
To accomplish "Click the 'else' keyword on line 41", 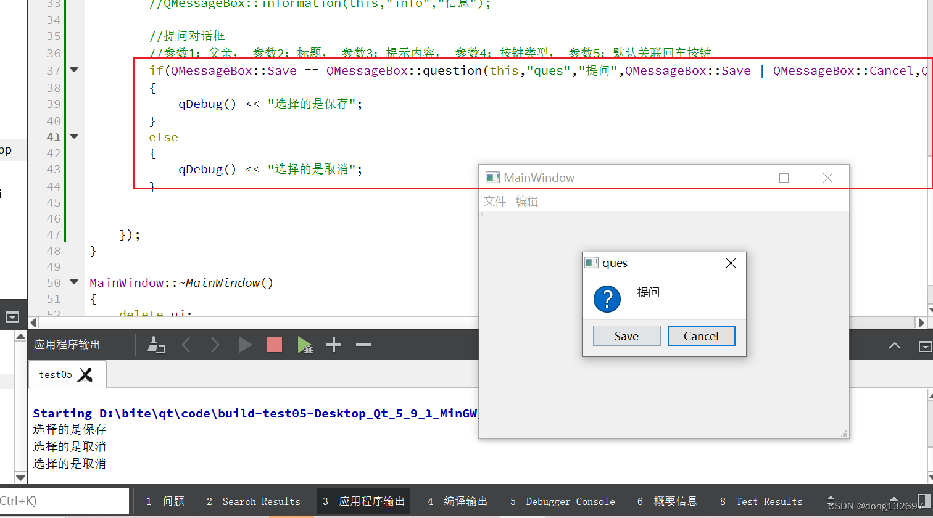I will click(x=164, y=137).
